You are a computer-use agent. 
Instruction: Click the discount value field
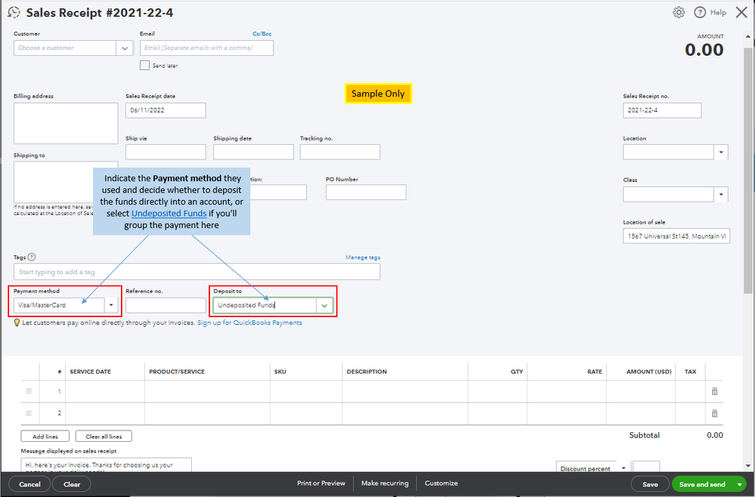[x=646, y=467]
